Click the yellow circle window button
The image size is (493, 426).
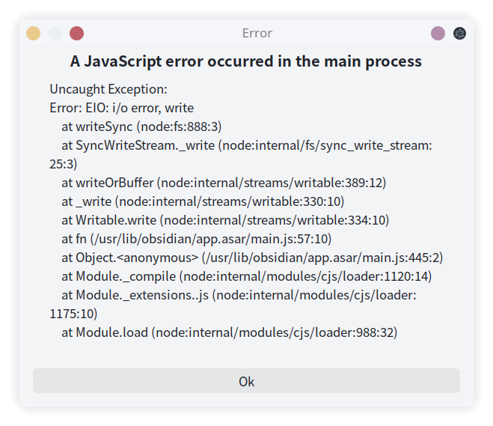33,33
